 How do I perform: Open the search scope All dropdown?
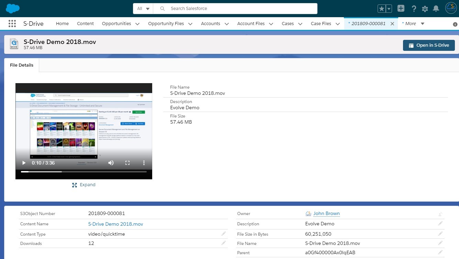(x=143, y=9)
